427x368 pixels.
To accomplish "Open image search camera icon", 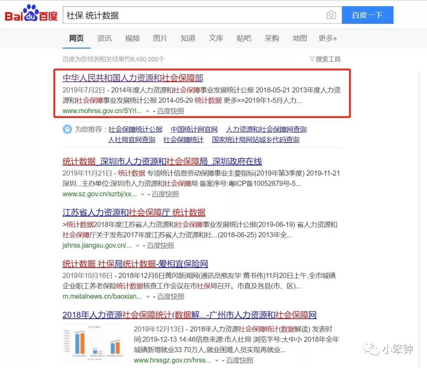I will (331, 15).
